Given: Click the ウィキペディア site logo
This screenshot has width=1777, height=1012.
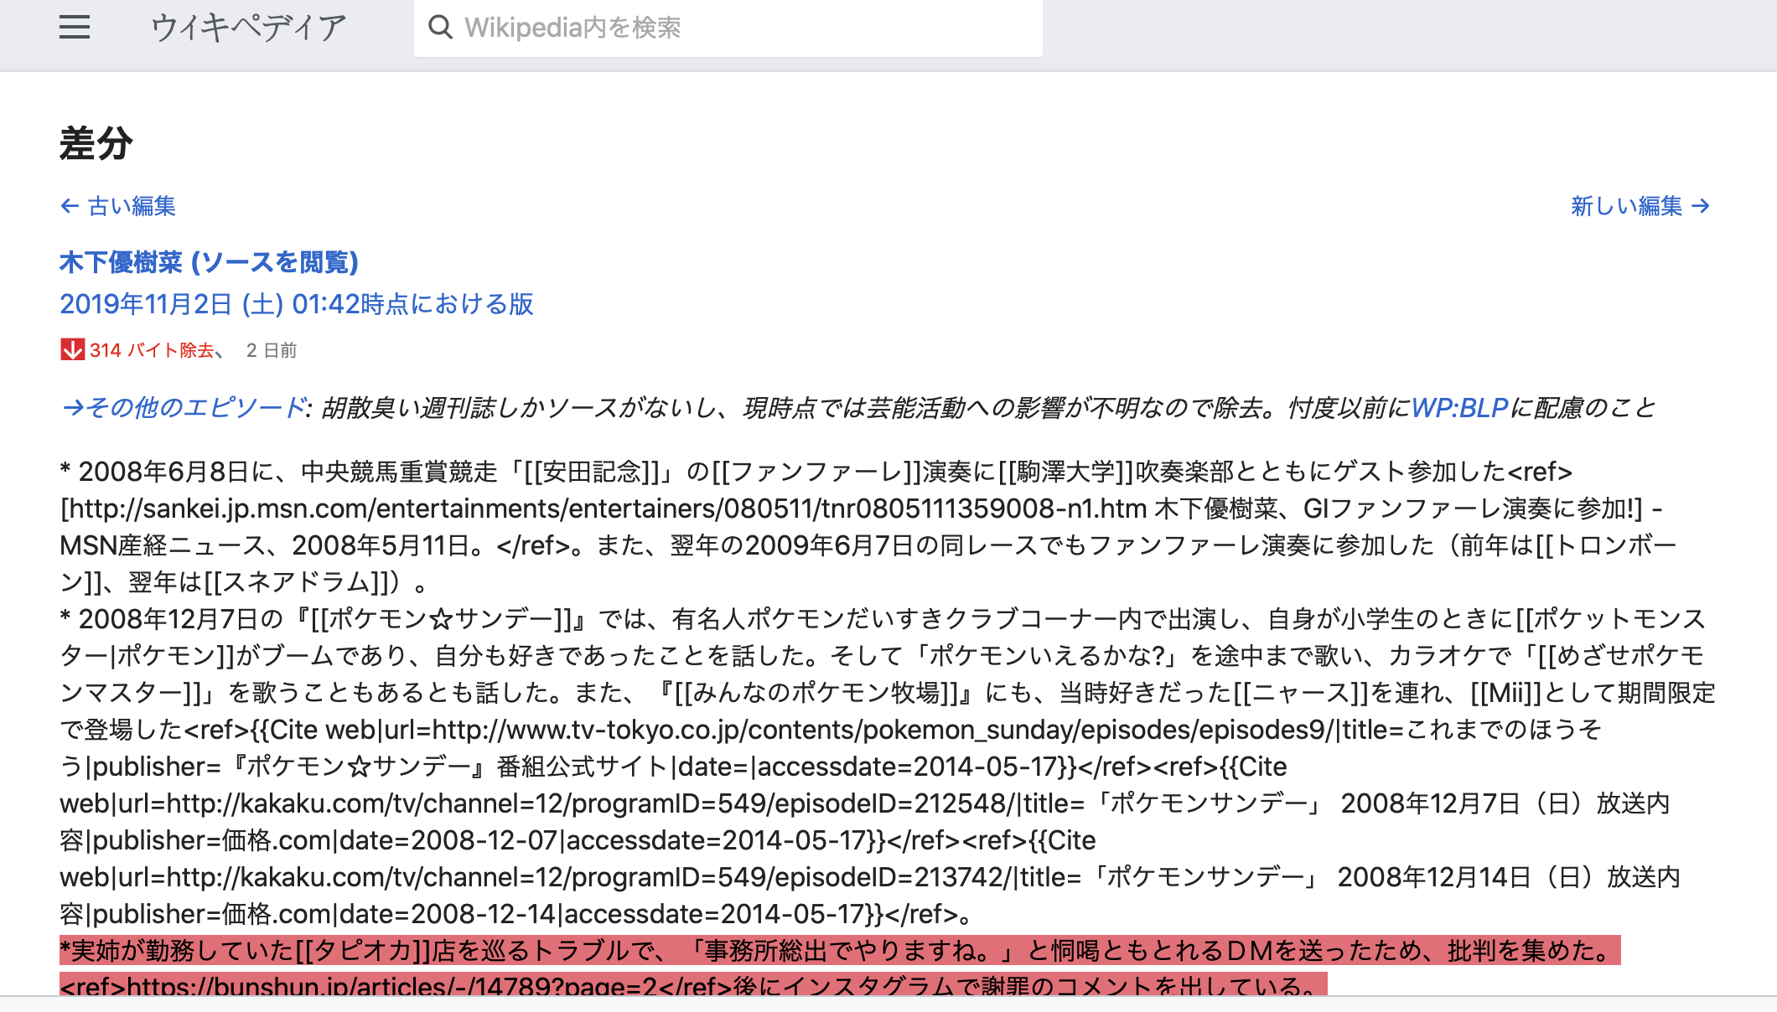Looking at the screenshot, I should tap(248, 28).
